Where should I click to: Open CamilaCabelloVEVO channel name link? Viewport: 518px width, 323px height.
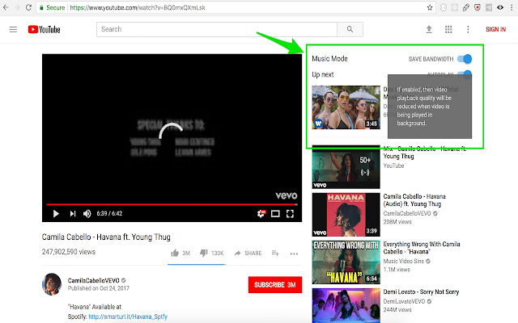pos(94,280)
